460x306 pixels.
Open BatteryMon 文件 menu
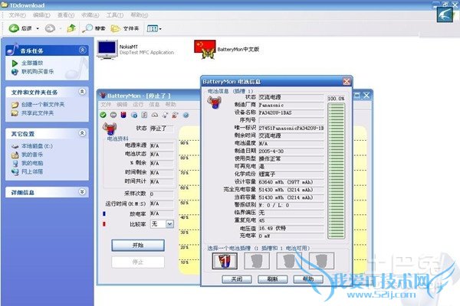coord(106,105)
